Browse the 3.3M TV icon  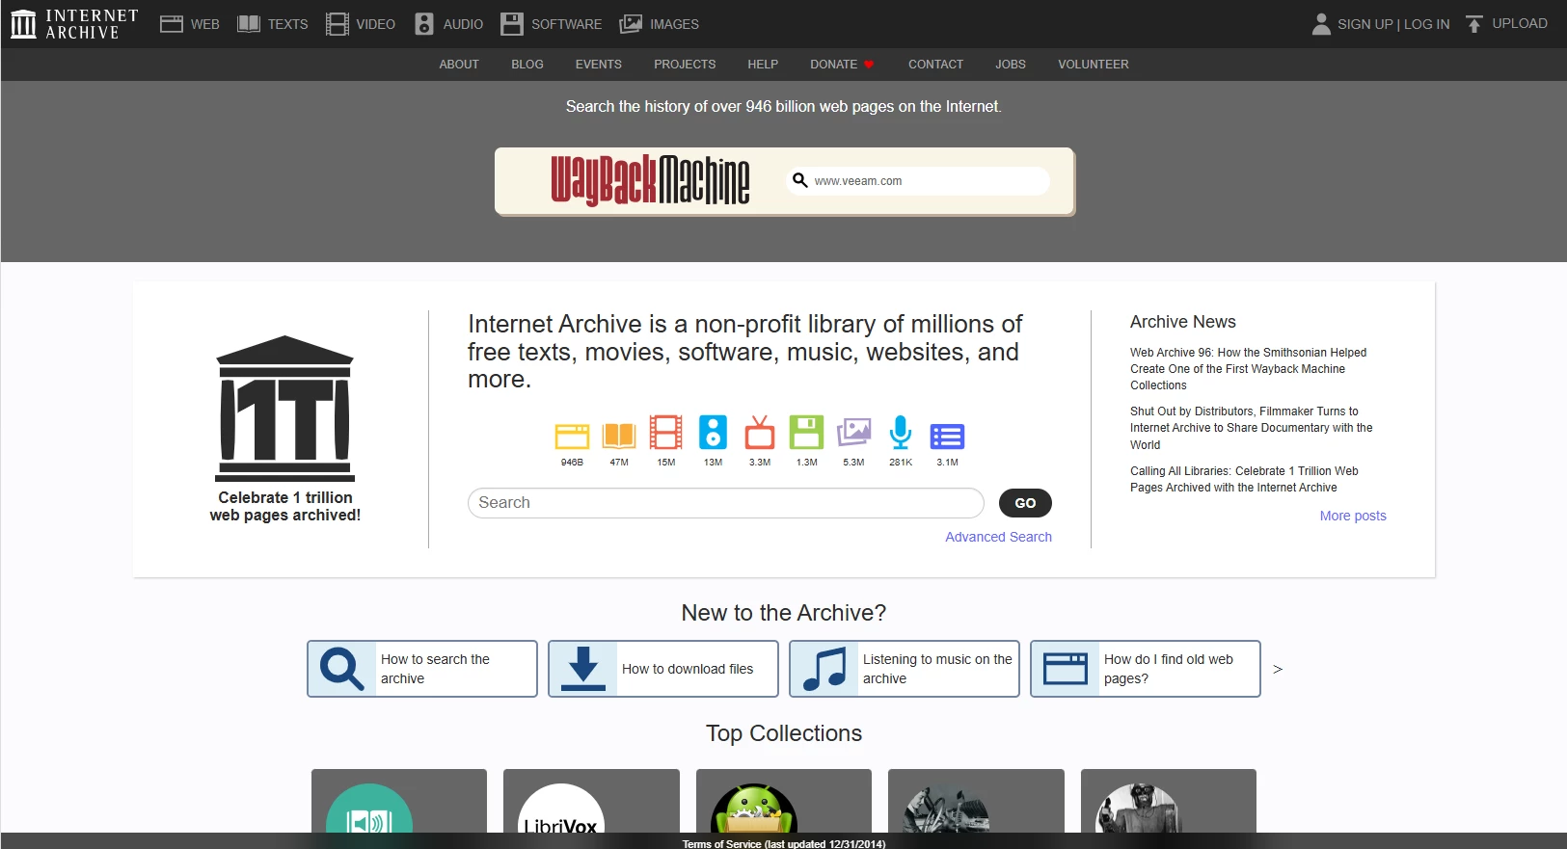760,433
